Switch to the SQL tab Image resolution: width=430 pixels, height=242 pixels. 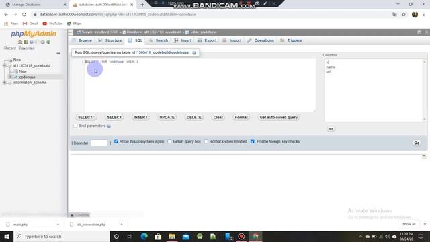[135, 40]
